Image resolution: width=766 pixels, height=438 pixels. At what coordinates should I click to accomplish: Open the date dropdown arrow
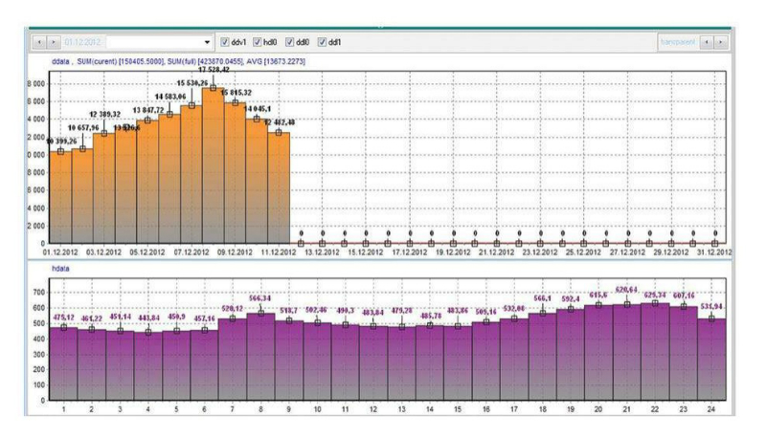coord(208,43)
